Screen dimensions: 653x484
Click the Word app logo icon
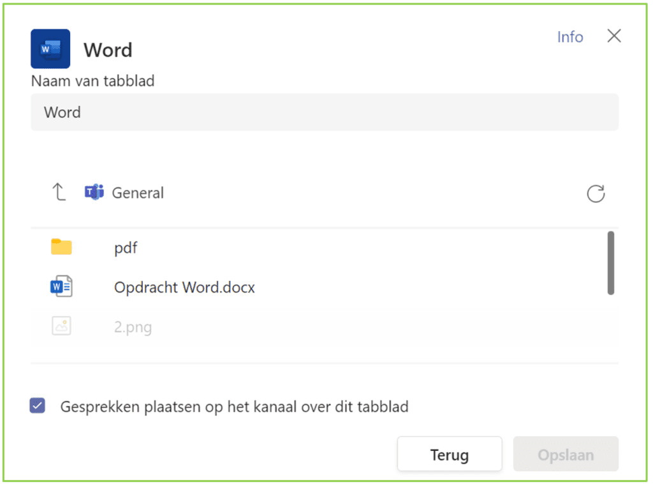[x=50, y=49]
